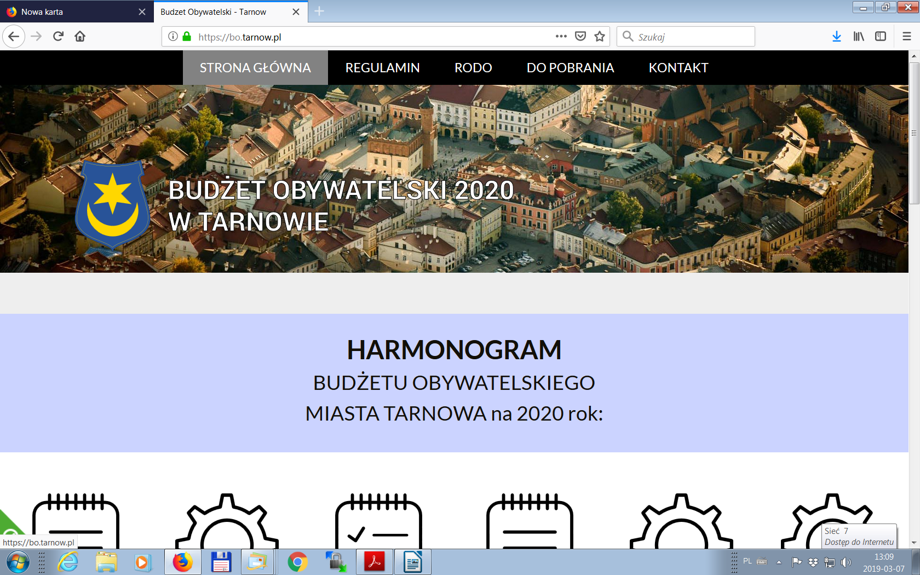Image resolution: width=920 pixels, height=575 pixels.
Task: Open a new tab with the plus button
Action: [x=319, y=12]
